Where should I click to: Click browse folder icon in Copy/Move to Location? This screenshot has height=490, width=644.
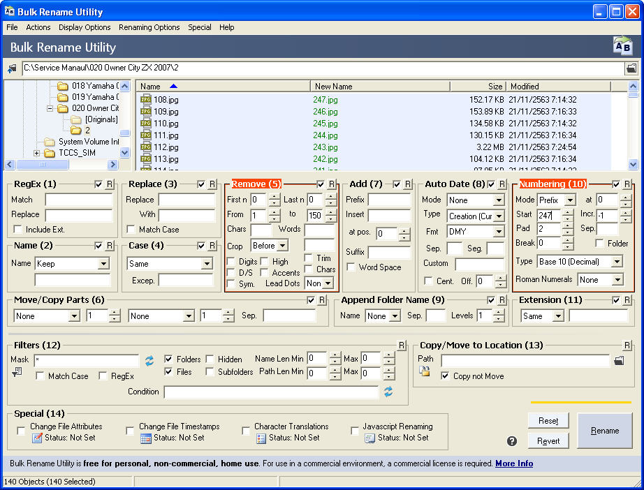click(618, 361)
